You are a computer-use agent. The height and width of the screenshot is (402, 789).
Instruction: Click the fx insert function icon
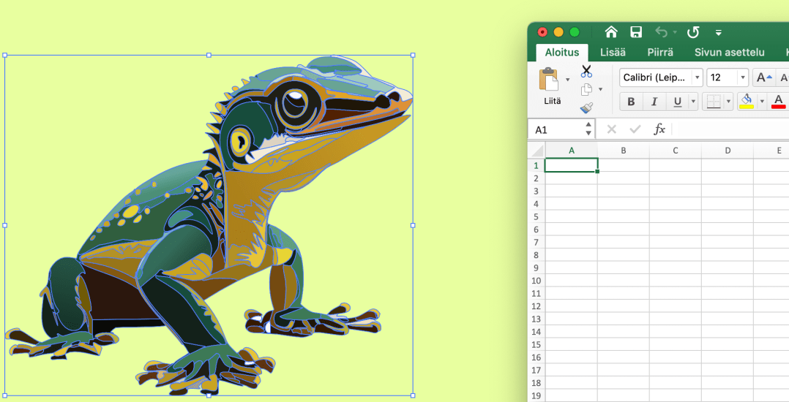click(659, 129)
